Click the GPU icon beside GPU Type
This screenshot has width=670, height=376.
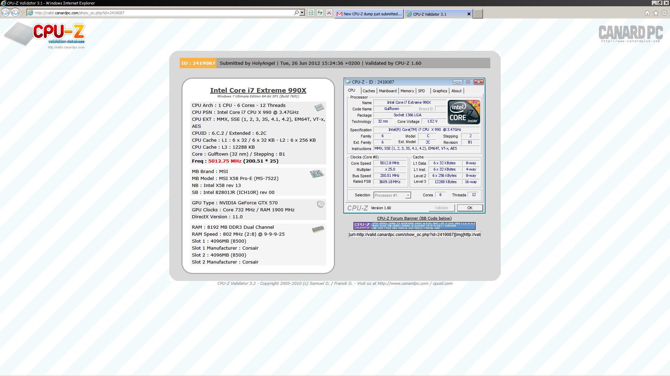[x=320, y=204]
